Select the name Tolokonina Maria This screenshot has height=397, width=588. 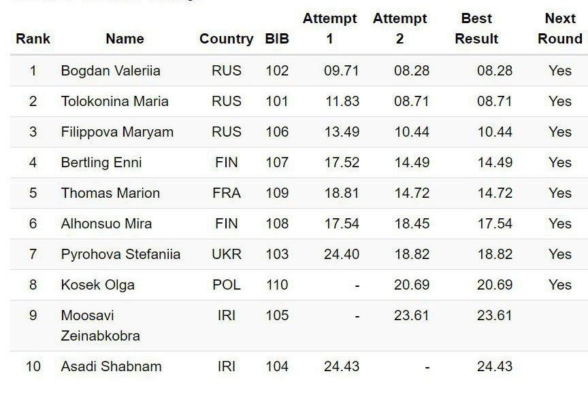[114, 101]
